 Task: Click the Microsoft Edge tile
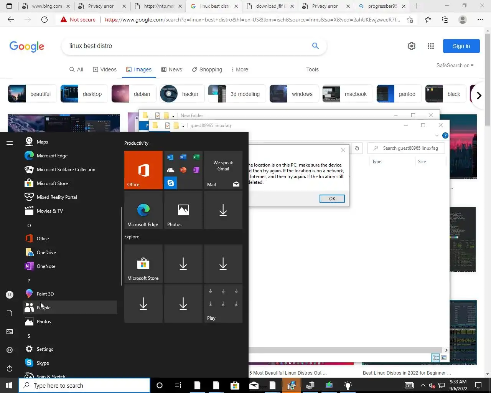(x=143, y=210)
